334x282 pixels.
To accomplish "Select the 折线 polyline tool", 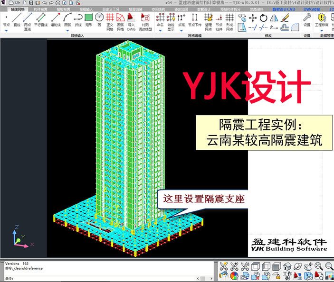I will tap(78, 20).
